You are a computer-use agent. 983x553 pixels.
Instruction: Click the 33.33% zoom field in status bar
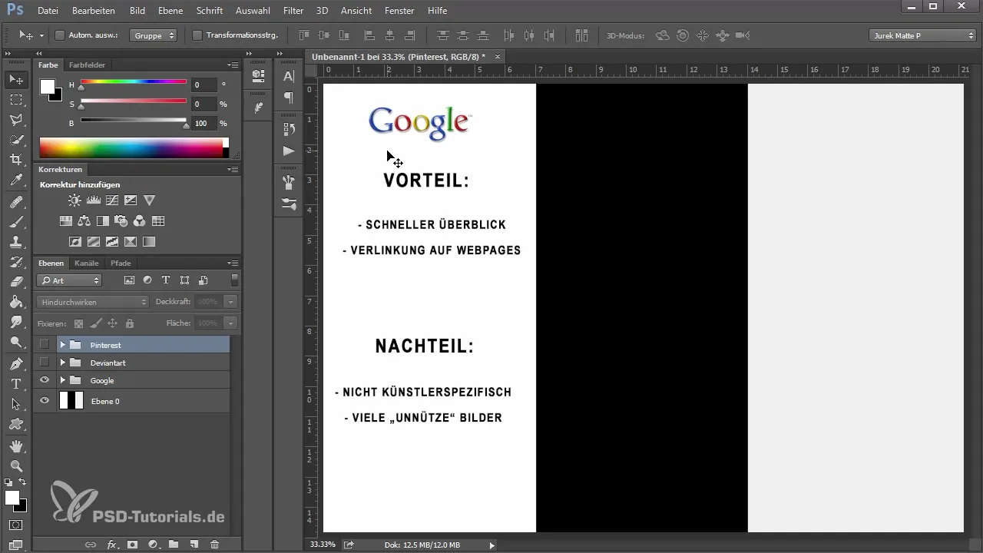tap(323, 545)
